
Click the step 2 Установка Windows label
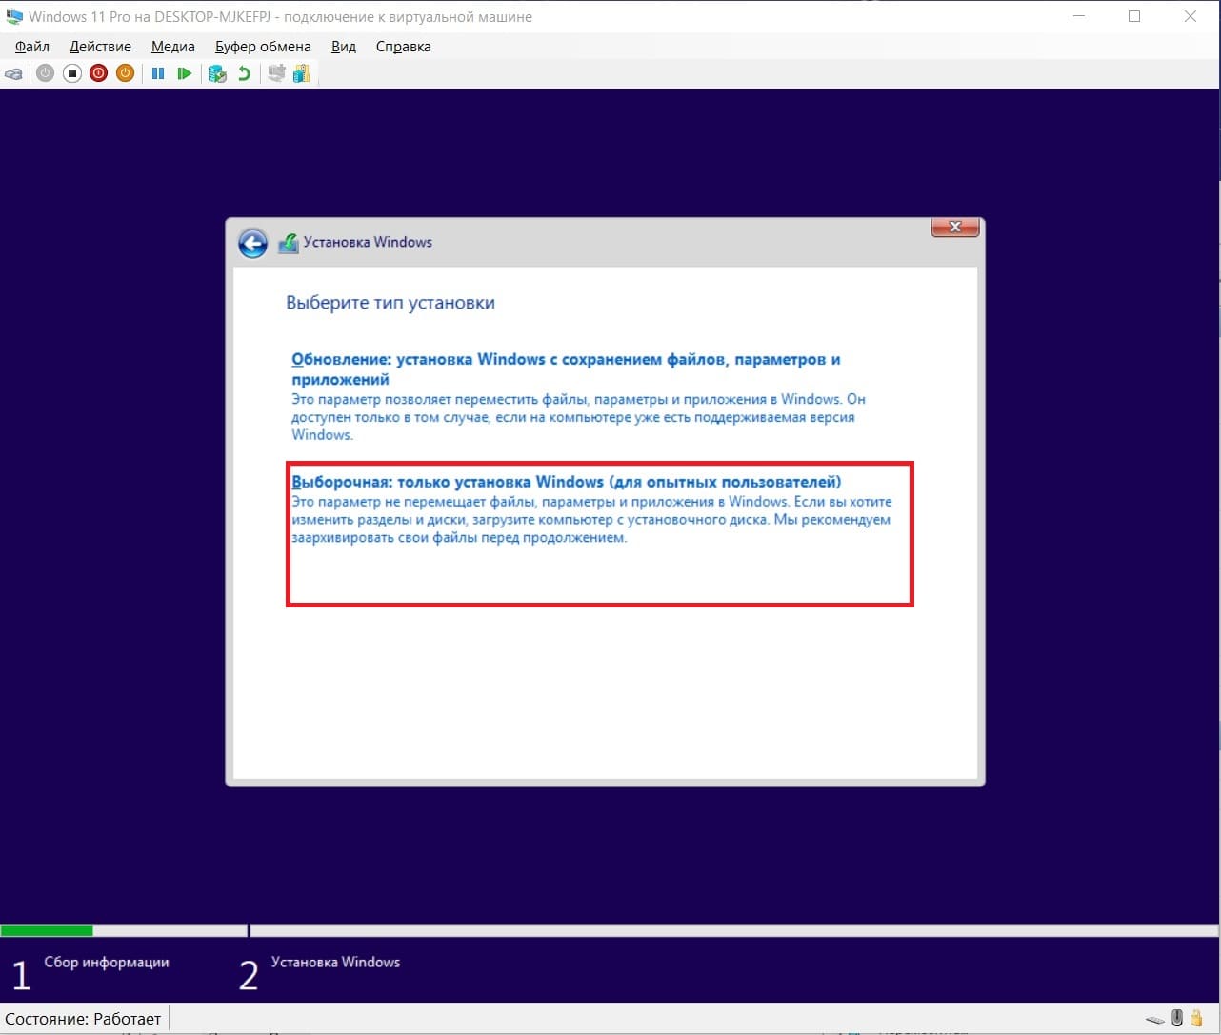[335, 963]
